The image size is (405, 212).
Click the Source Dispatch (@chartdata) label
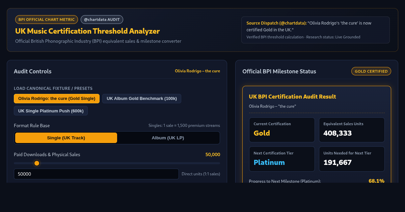[x=276, y=23]
